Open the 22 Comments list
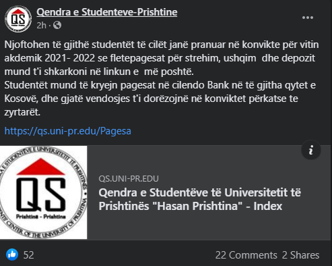 (x=246, y=255)
